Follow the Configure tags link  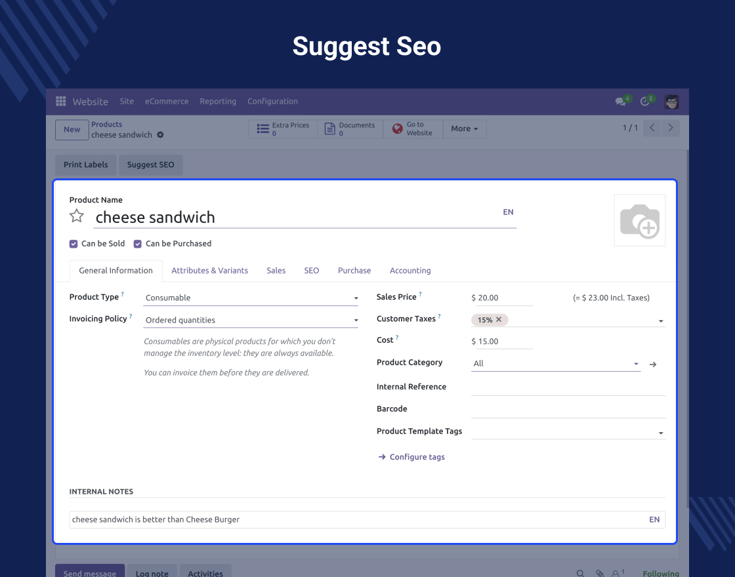tap(411, 457)
